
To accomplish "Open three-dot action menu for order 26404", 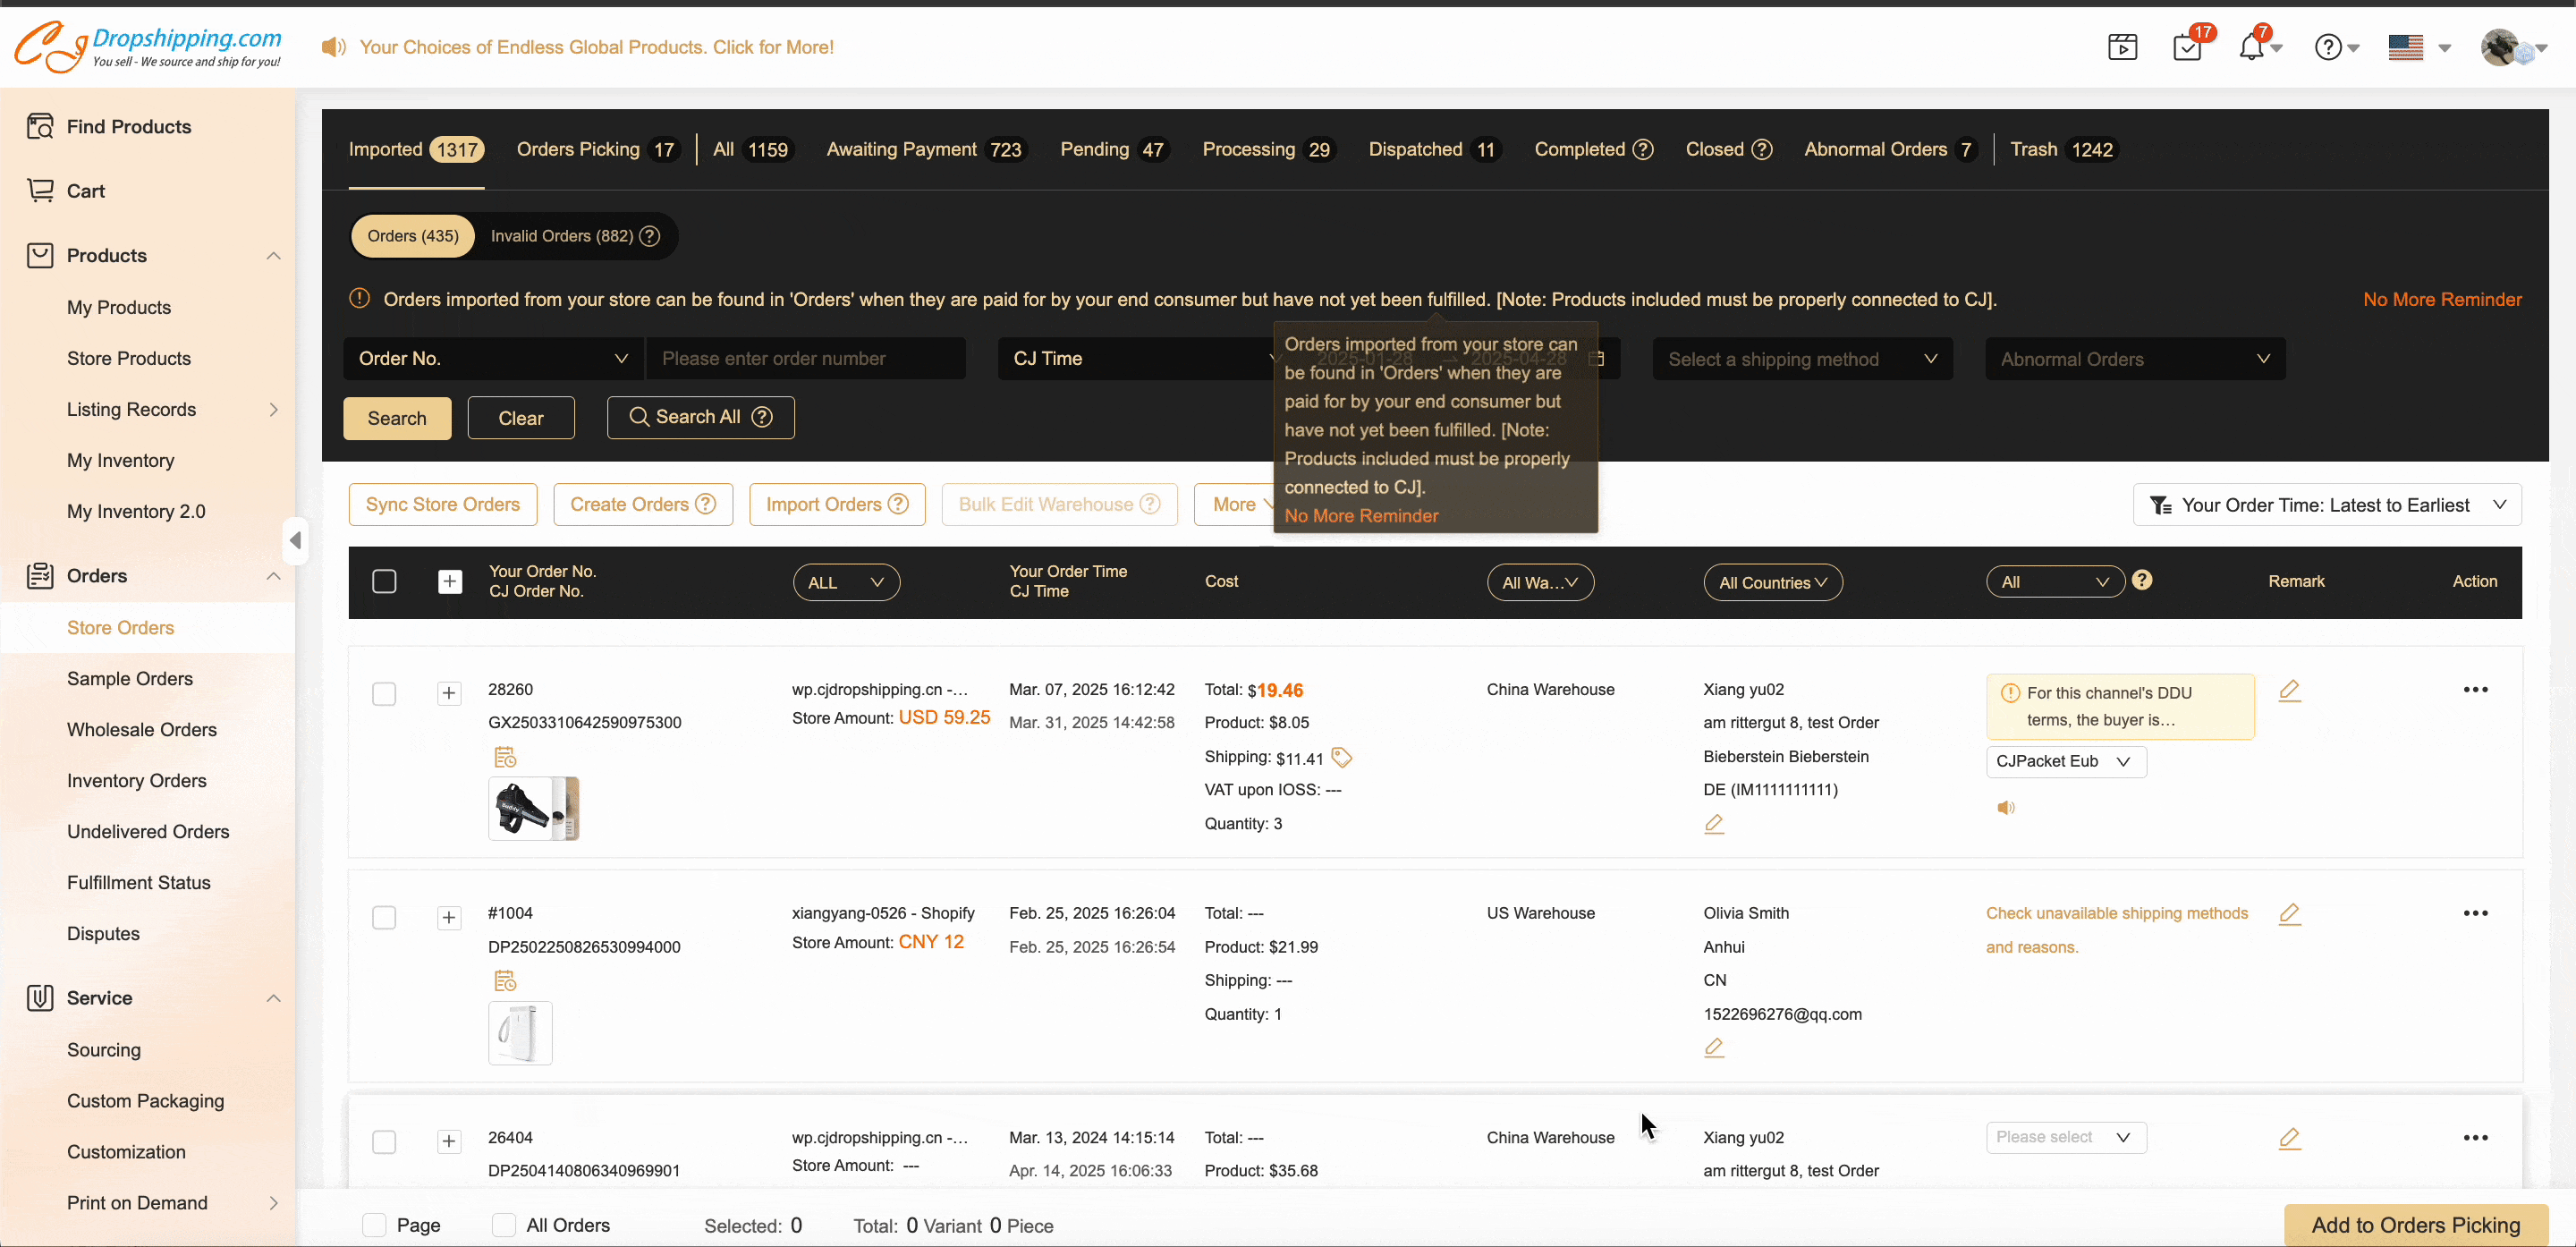I will pyautogui.click(x=2476, y=1137).
